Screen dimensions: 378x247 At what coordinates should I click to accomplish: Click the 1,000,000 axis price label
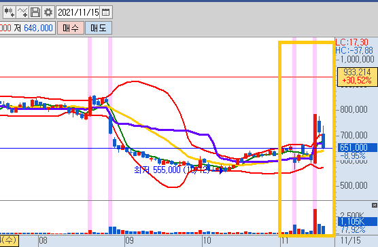point(357,59)
